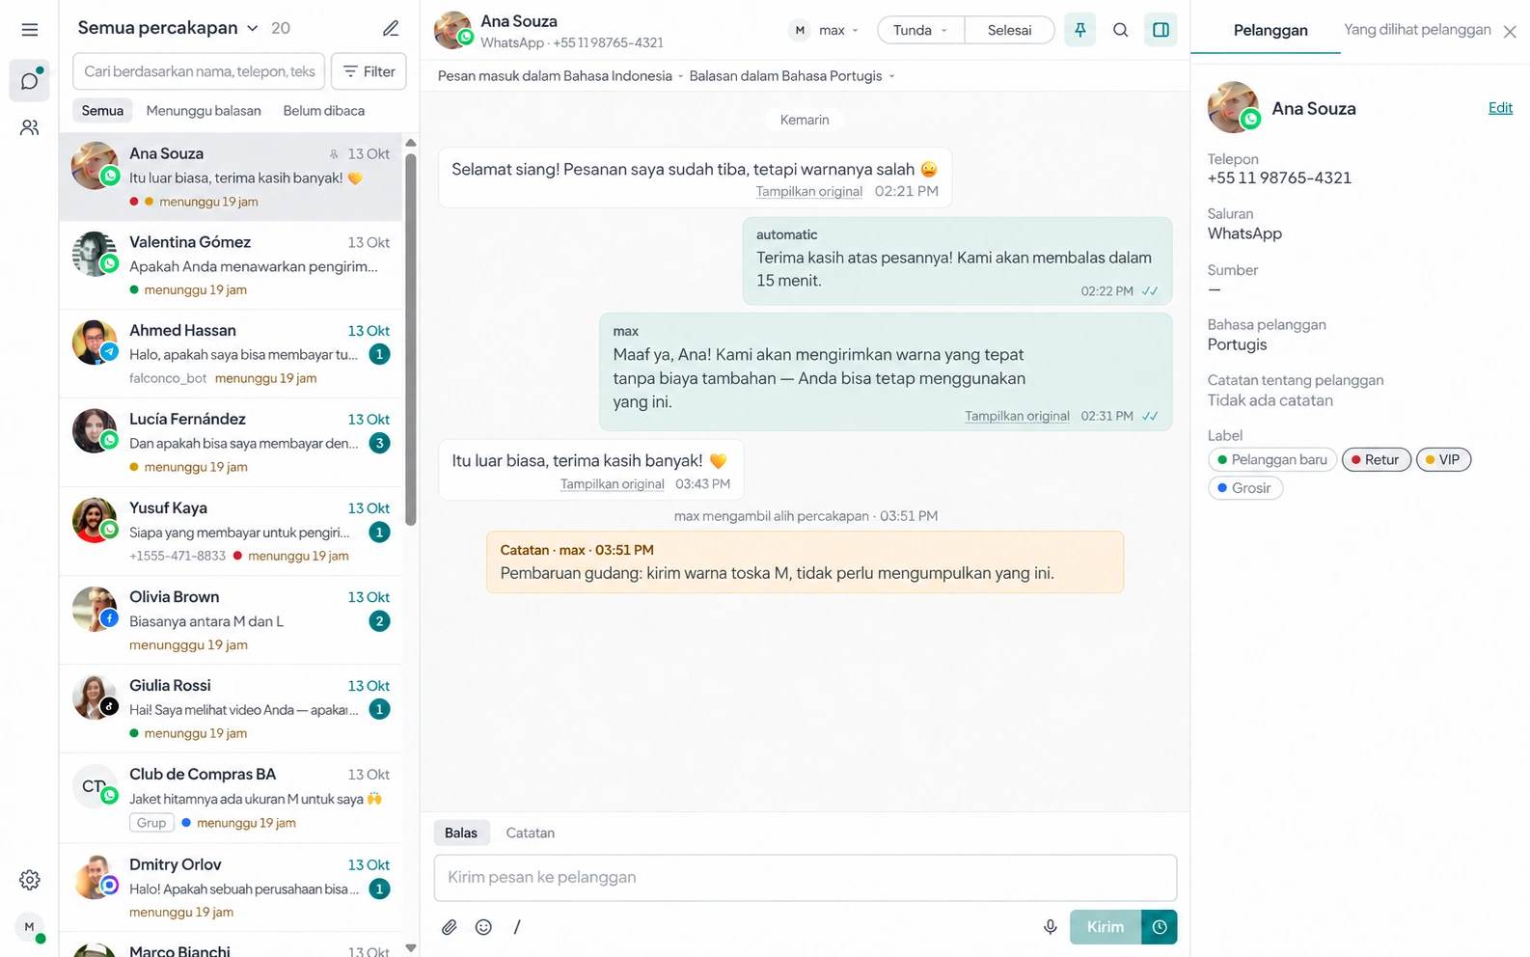Viewport: 1530px width, 957px height.
Task: Open the Tunda snooze dropdown
Action: pos(920,30)
